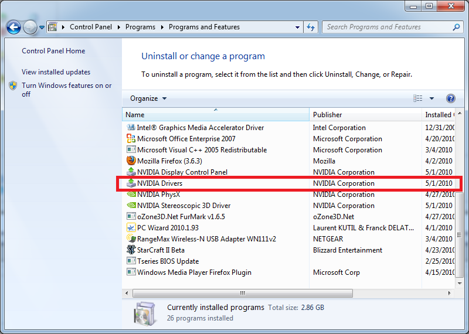The width and height of the screenshot is (469, 334).
Task: Click the Windows Media Player Firefox Plugin icon
Action: coord(131,272)
